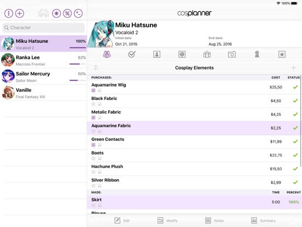Viewport: 302px width, 227px height.
Task: Click the Modify button
Action: coord(167,220)
